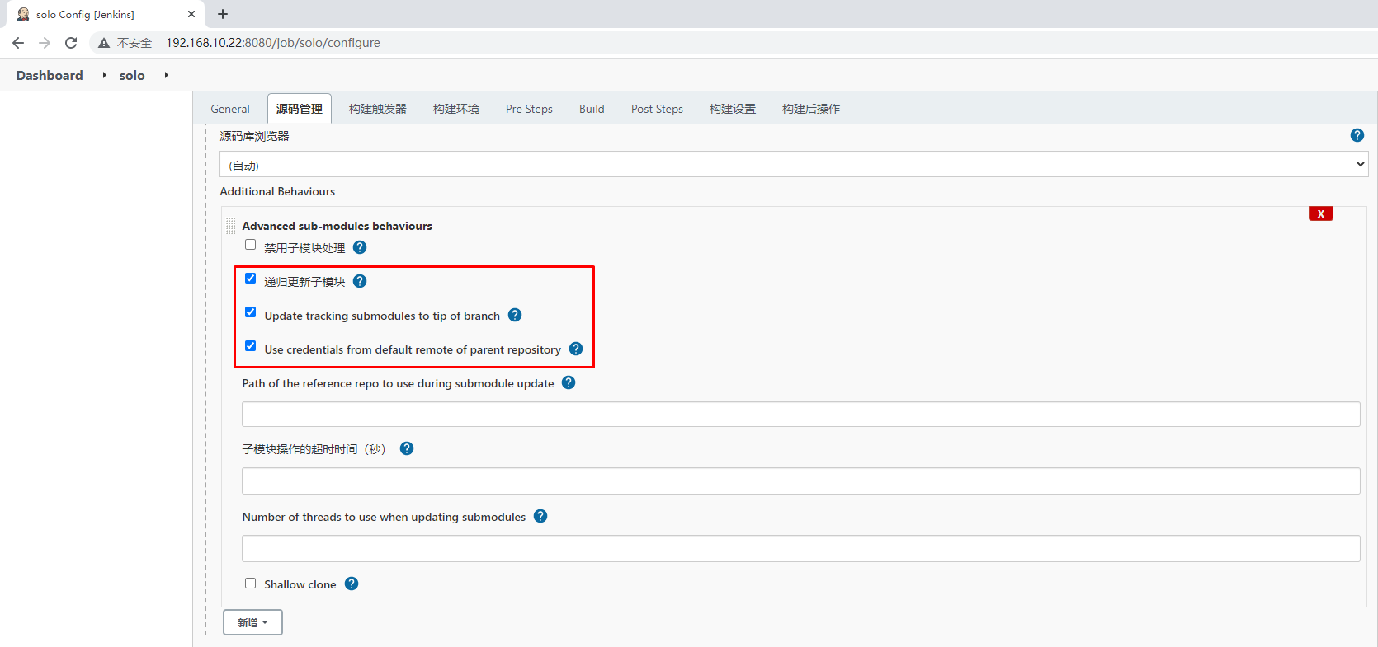The image size is (1378, 647).
Task: Click help icon beside 禁用子模块处理
Action: [x=360, y=247]
